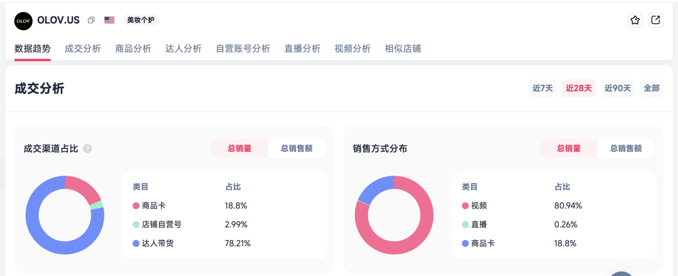This screenshot has width=678, height=276.
Task: Switch to the 成交分析 tab
Action: 83,49
